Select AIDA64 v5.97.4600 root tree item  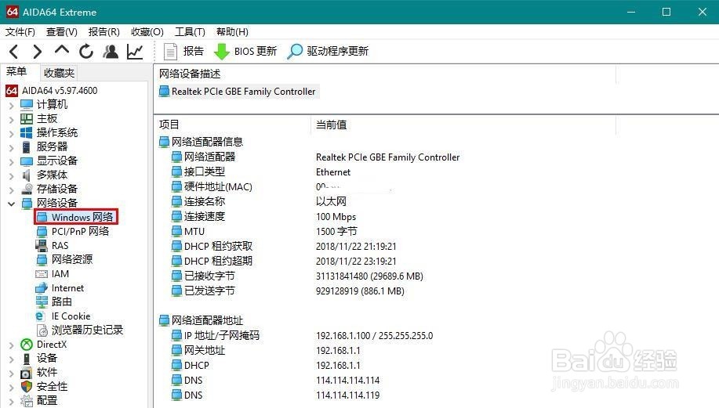(52, 91)
